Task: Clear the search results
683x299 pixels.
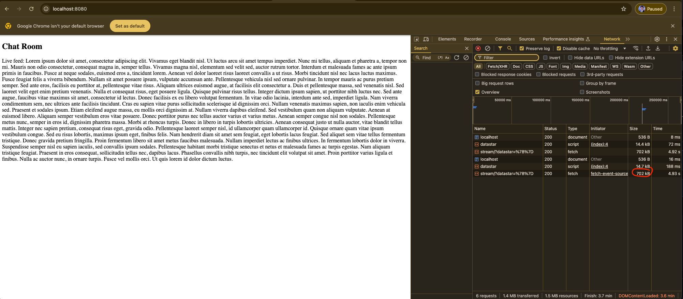Action: pos(466,58)
